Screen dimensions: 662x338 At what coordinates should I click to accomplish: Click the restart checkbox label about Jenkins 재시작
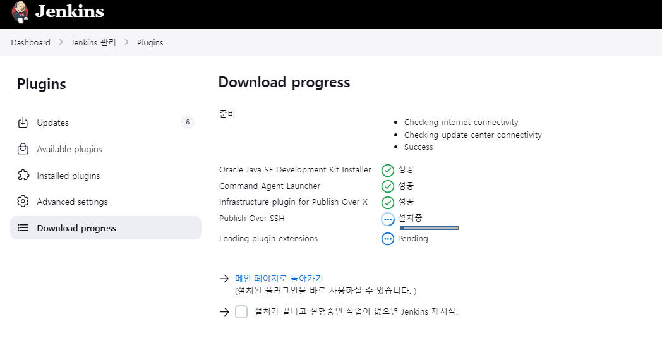tap(356, 312)
